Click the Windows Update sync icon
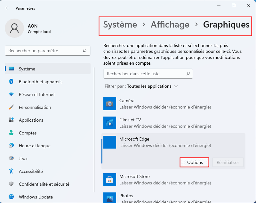The image size is (256, 203). pos(11,197)
